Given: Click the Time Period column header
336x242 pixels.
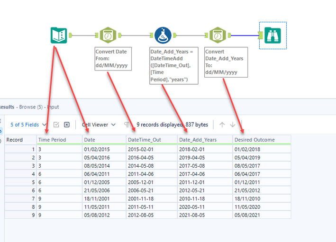Looking at the screenshot, I should click(x=59, y=140).
